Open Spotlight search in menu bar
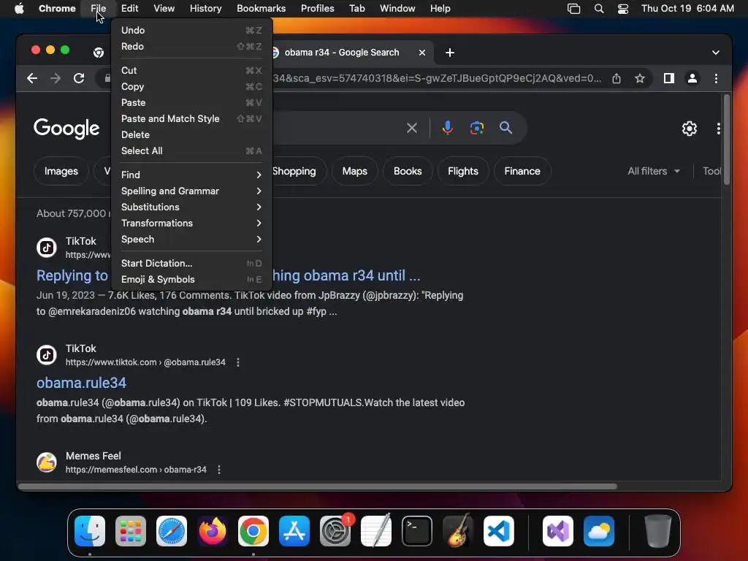 [599, 9]
